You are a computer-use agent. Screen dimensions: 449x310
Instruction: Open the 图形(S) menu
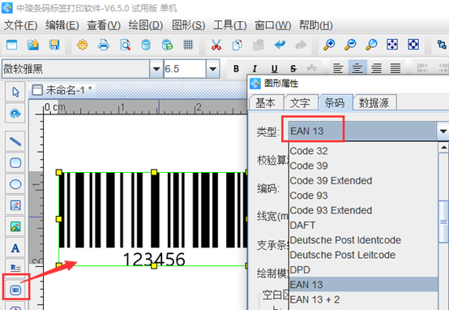click(x=188, y=25)
